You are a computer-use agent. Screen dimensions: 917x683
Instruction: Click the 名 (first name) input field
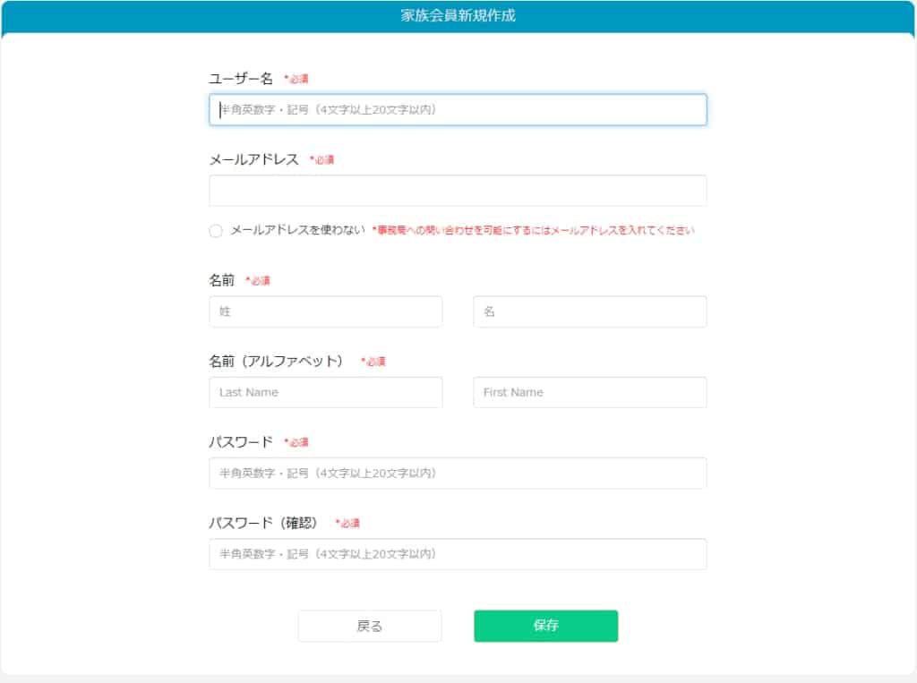(x=589, y=312)
